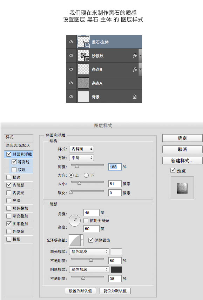Viewport: 203px width, 300px height.
Task: Click the highlight color swatch
Action: pos(116,252)
